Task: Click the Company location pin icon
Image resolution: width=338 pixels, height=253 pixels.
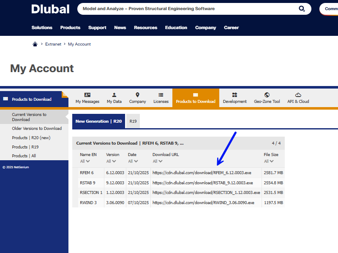Action: coord(137,95)
